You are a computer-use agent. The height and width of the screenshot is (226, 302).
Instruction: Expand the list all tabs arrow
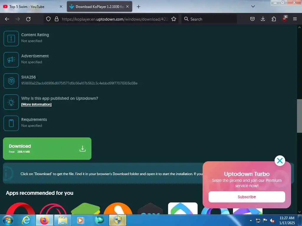[x=253, y=6]
